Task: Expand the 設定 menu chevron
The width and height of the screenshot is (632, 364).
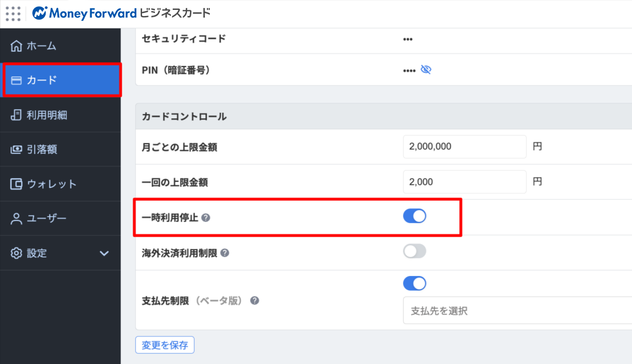Action: [104, 253]
